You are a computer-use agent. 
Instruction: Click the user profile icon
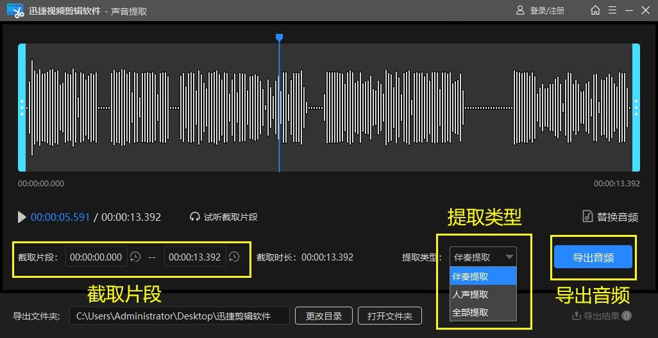(x=520, y=10)
